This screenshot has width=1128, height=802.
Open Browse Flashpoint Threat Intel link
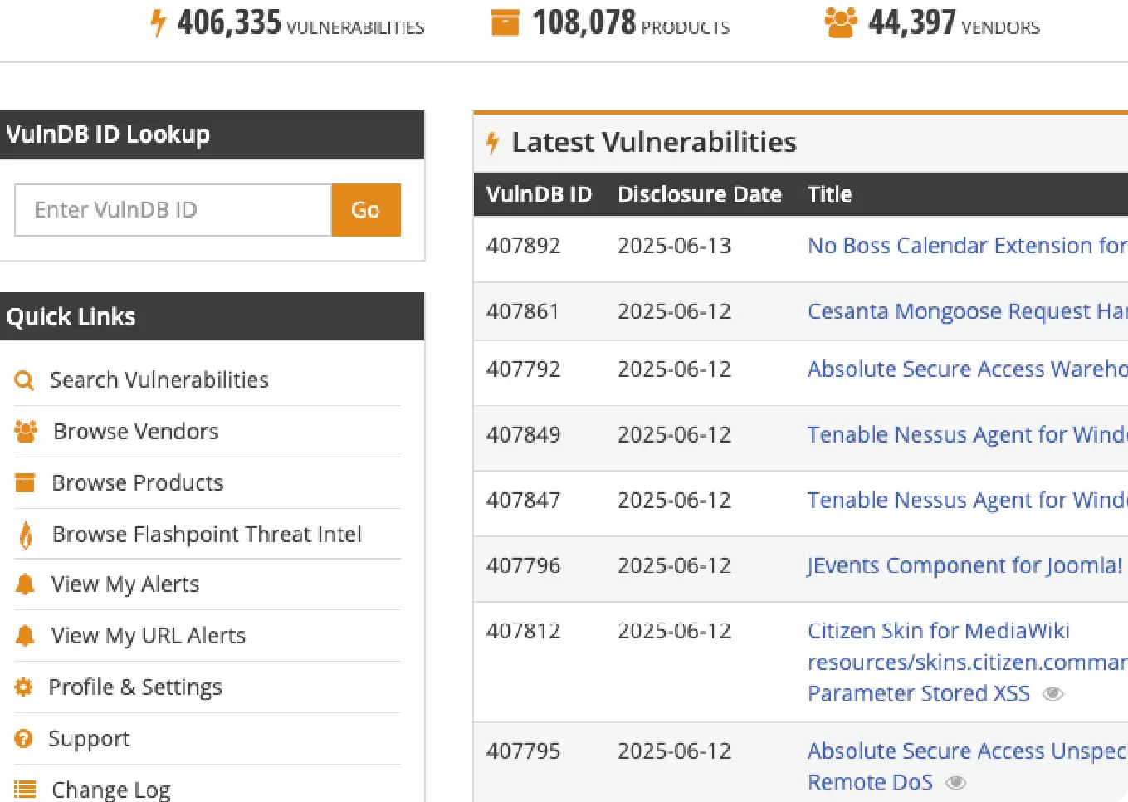pos(207,535)
